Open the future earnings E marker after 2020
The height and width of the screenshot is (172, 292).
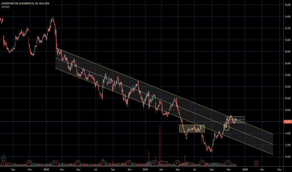(256, 163)
